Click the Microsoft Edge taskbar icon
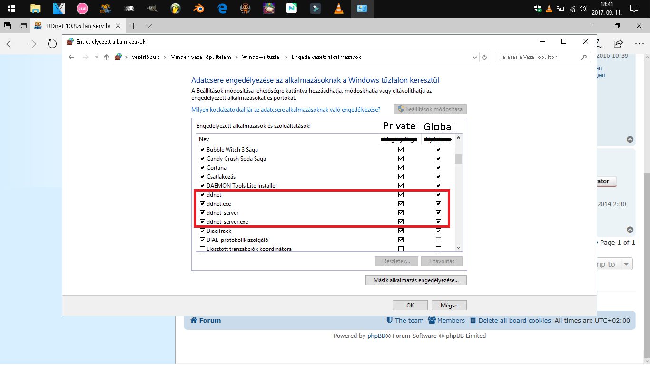Image resolution: width=650 pixels, height=365 pixels. click(x=222, y=9)
